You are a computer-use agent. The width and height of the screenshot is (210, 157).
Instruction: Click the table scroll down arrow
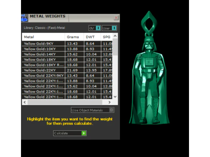115,97
